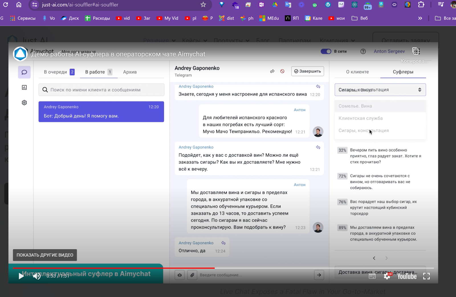Click the client search field
456x297 pixels.
pos(101,90)
